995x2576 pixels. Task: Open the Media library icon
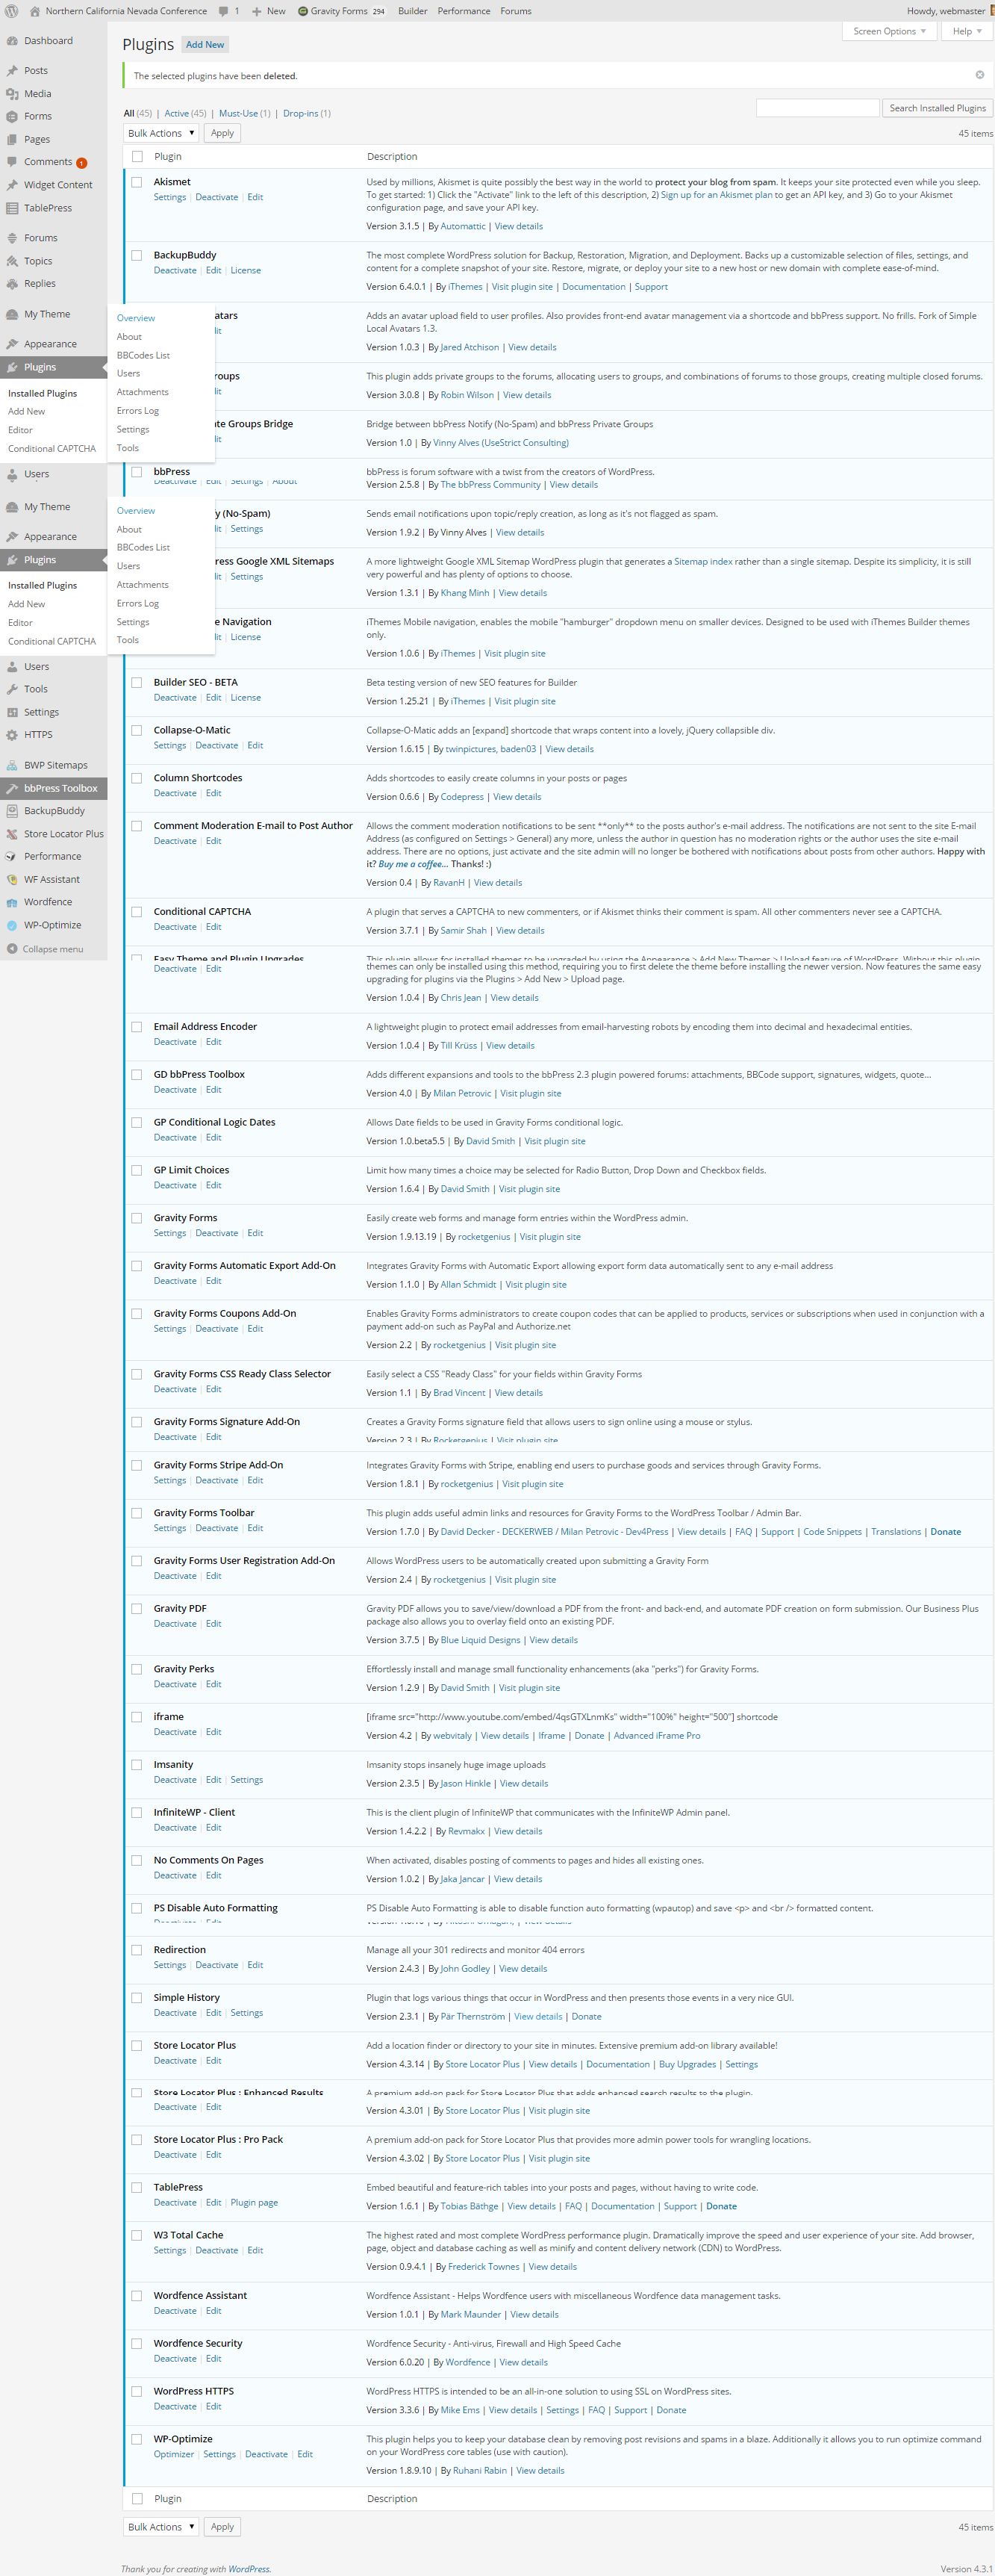(x=12, y=94)
